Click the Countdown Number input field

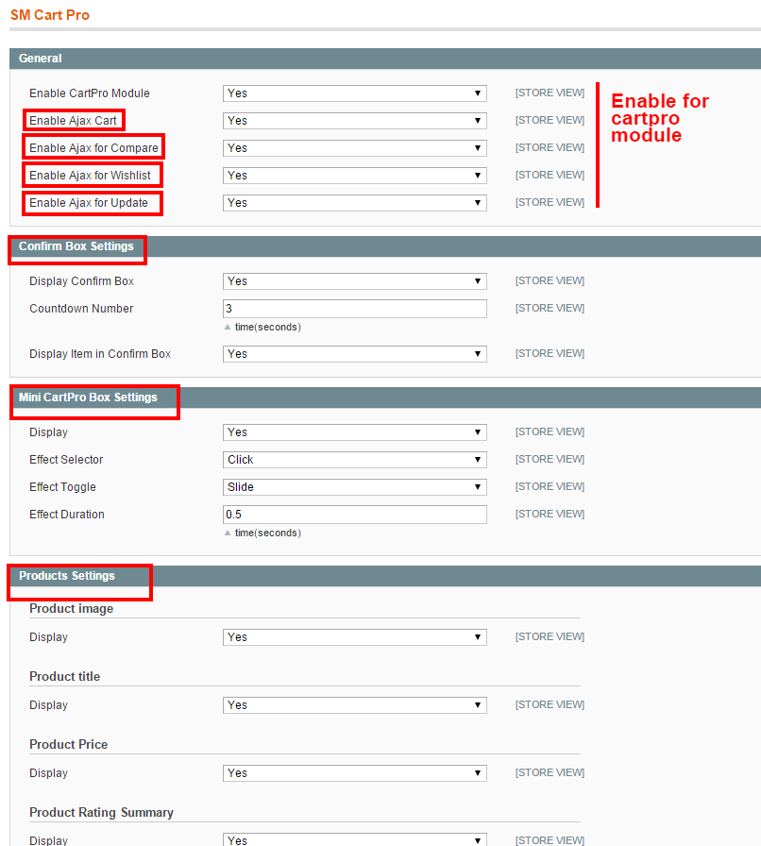(355, 309)
